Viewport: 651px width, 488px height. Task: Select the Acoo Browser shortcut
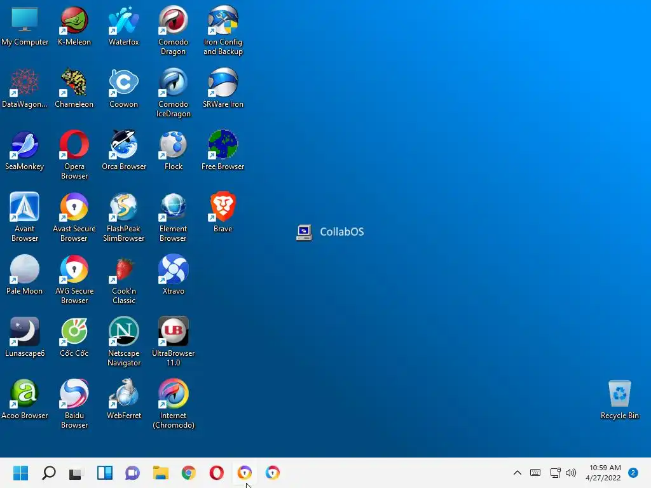[x=25, y=399]
